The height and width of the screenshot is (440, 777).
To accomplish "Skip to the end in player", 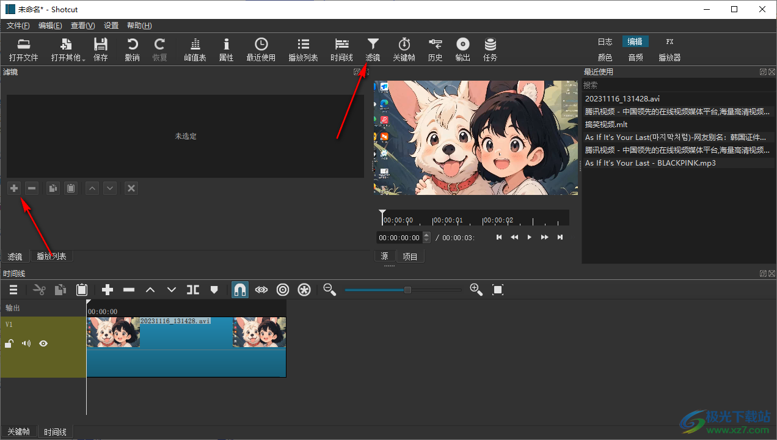I will pos(560,237).
